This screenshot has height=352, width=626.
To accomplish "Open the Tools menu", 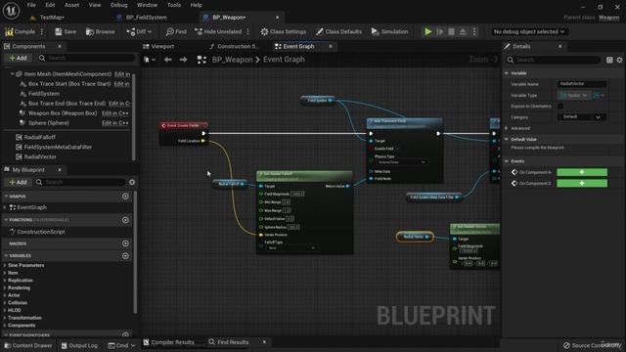I will point(174,5).
